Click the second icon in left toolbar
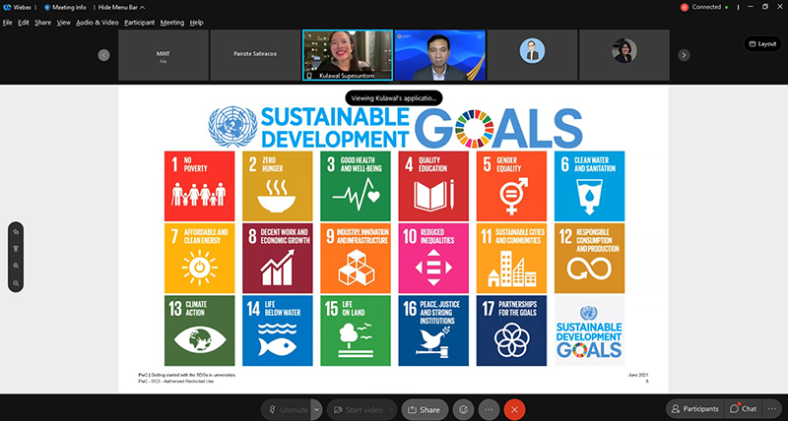788x421 pixels. coord(16,248)
